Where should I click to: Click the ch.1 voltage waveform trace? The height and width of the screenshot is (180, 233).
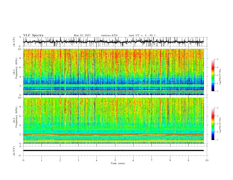point(114,42)
